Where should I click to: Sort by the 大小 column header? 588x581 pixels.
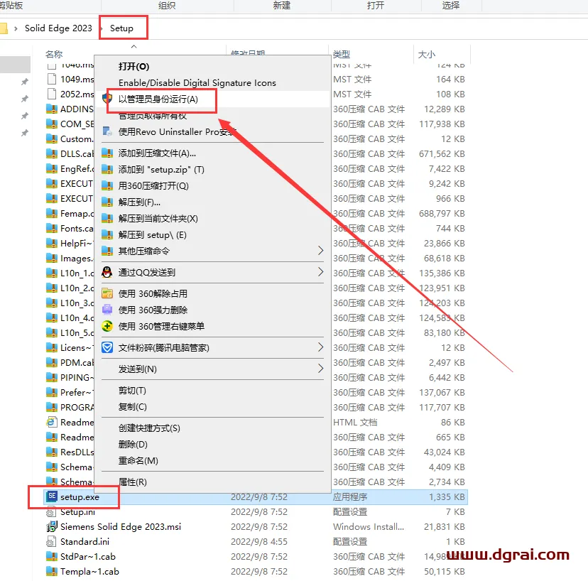click(x=427, y=55)
